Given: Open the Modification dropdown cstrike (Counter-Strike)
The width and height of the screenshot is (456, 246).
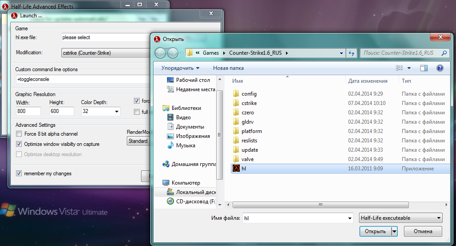Looking at the screenshot, I should 106,52.
